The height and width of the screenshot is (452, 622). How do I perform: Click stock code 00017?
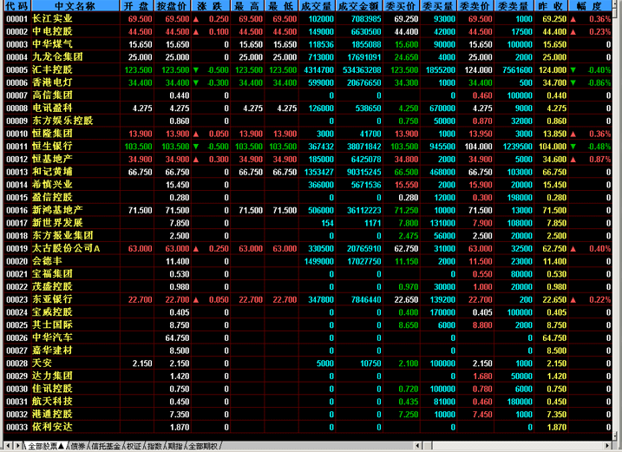17,223
